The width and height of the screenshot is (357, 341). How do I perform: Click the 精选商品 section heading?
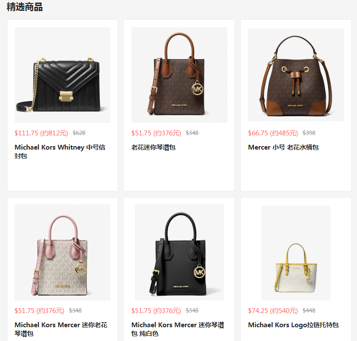tap(25, 7)
